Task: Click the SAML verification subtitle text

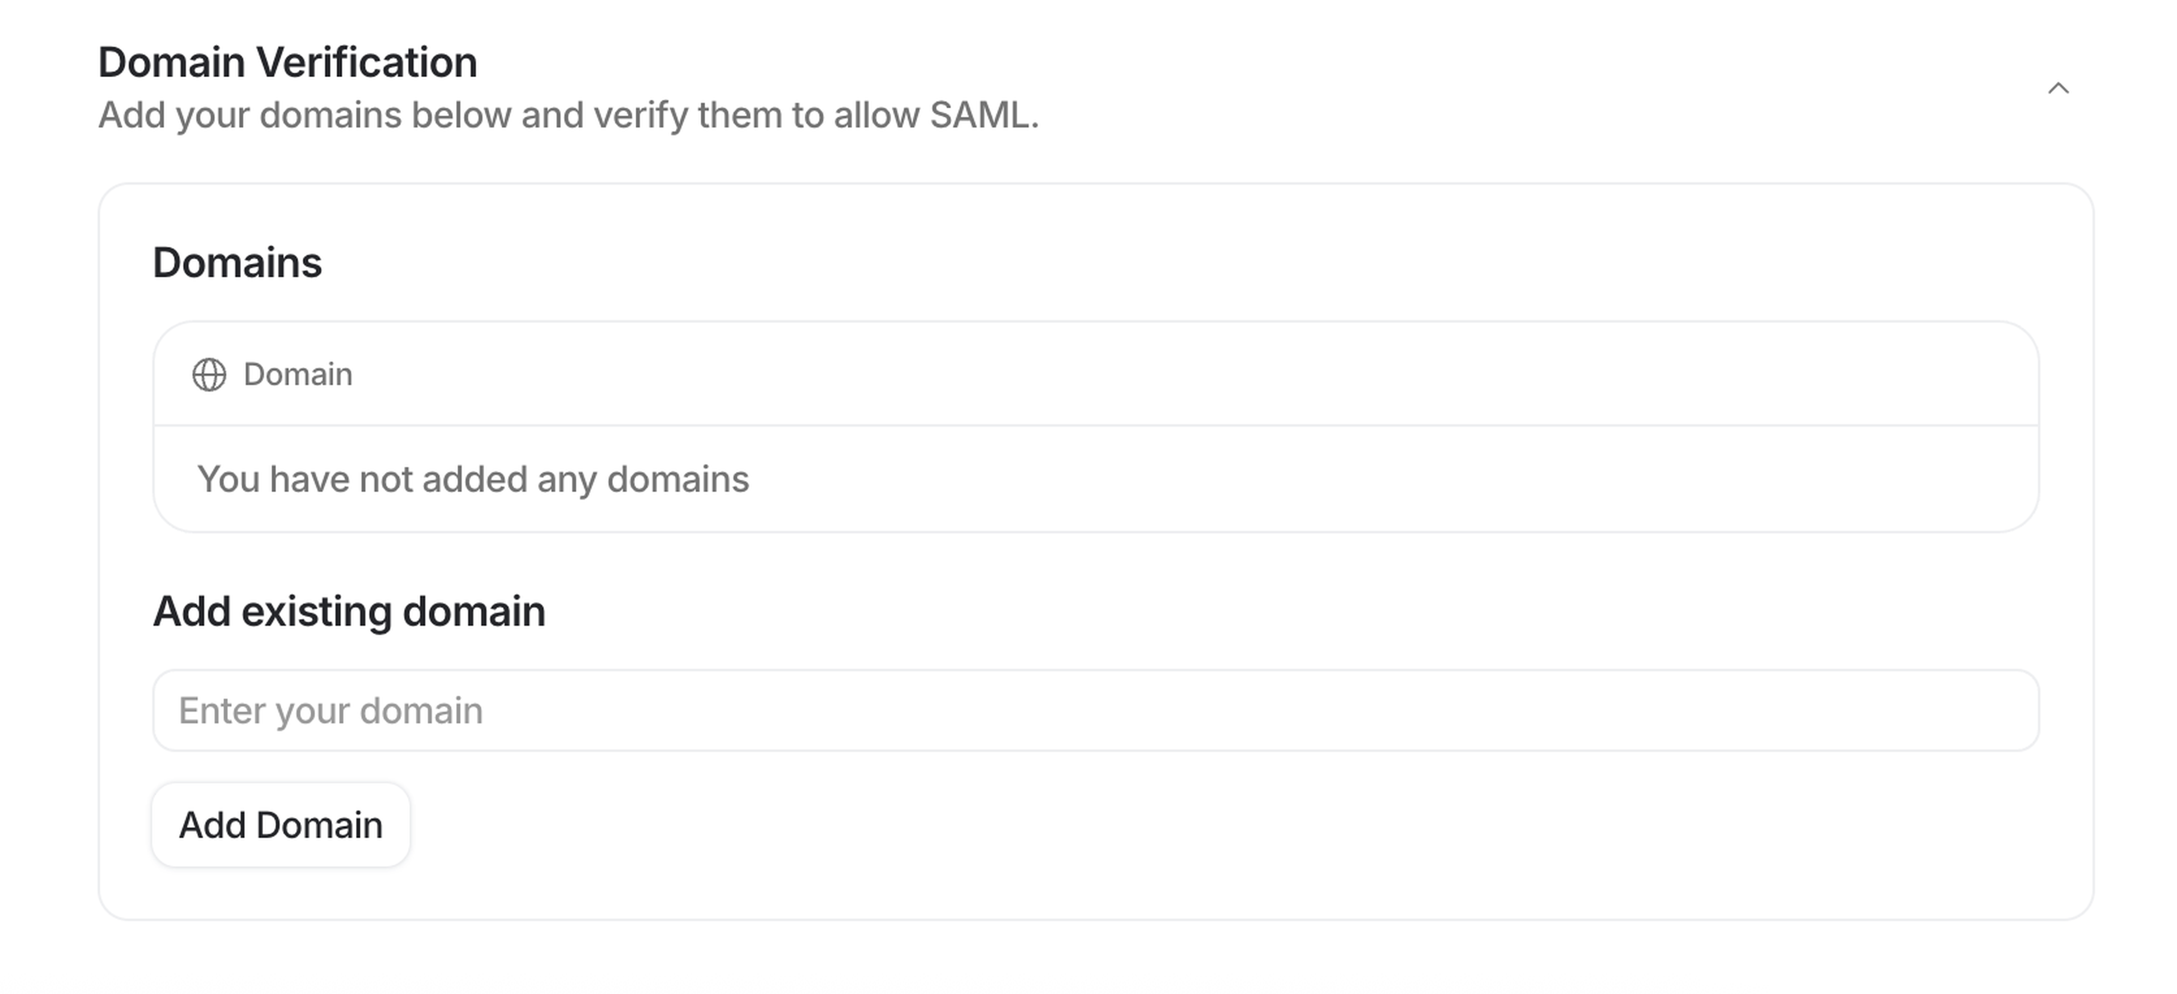Action: pyautogui.click(x=568, y=115)
